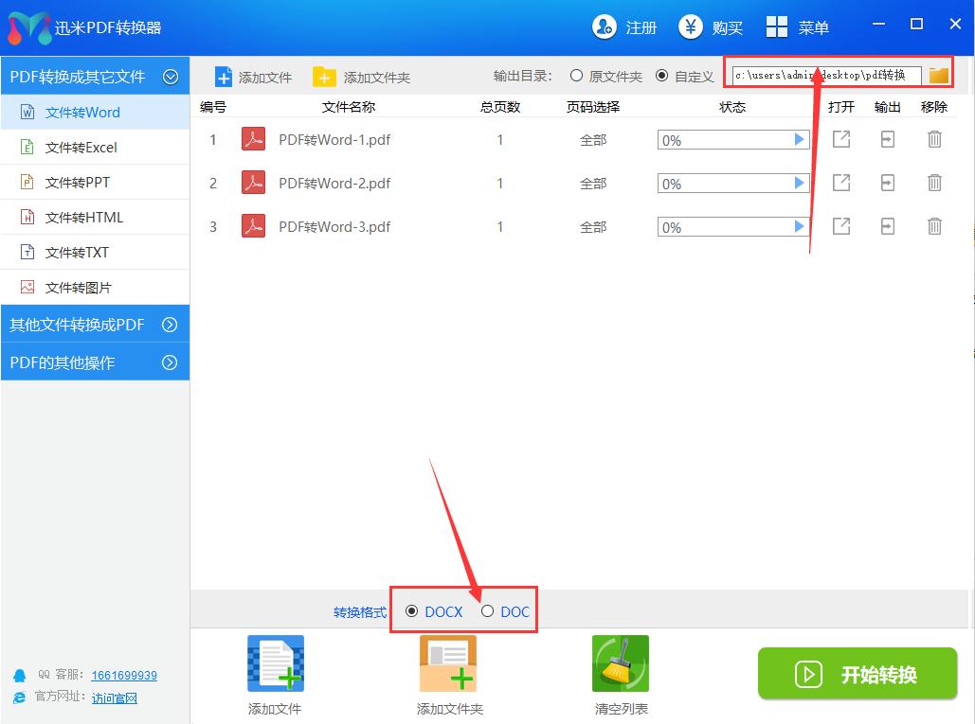The height and width of the screenshot is (724, 975).
Task: Click the folder icon beside the output path
Action: click(938, 74)
